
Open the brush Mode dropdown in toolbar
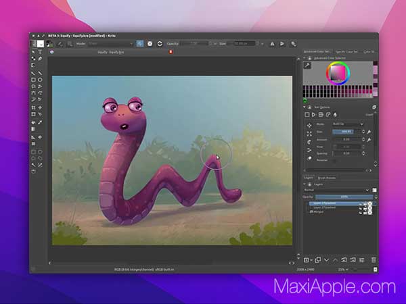point(110,44)
